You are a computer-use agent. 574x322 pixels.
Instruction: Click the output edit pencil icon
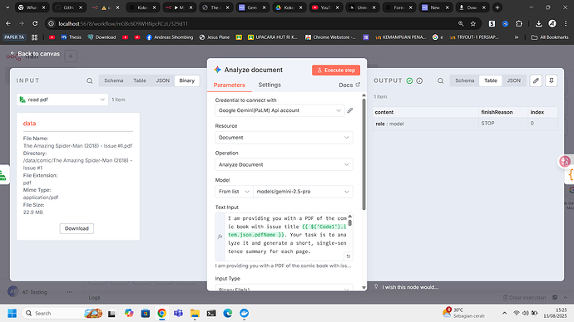(x=536, y=80)
